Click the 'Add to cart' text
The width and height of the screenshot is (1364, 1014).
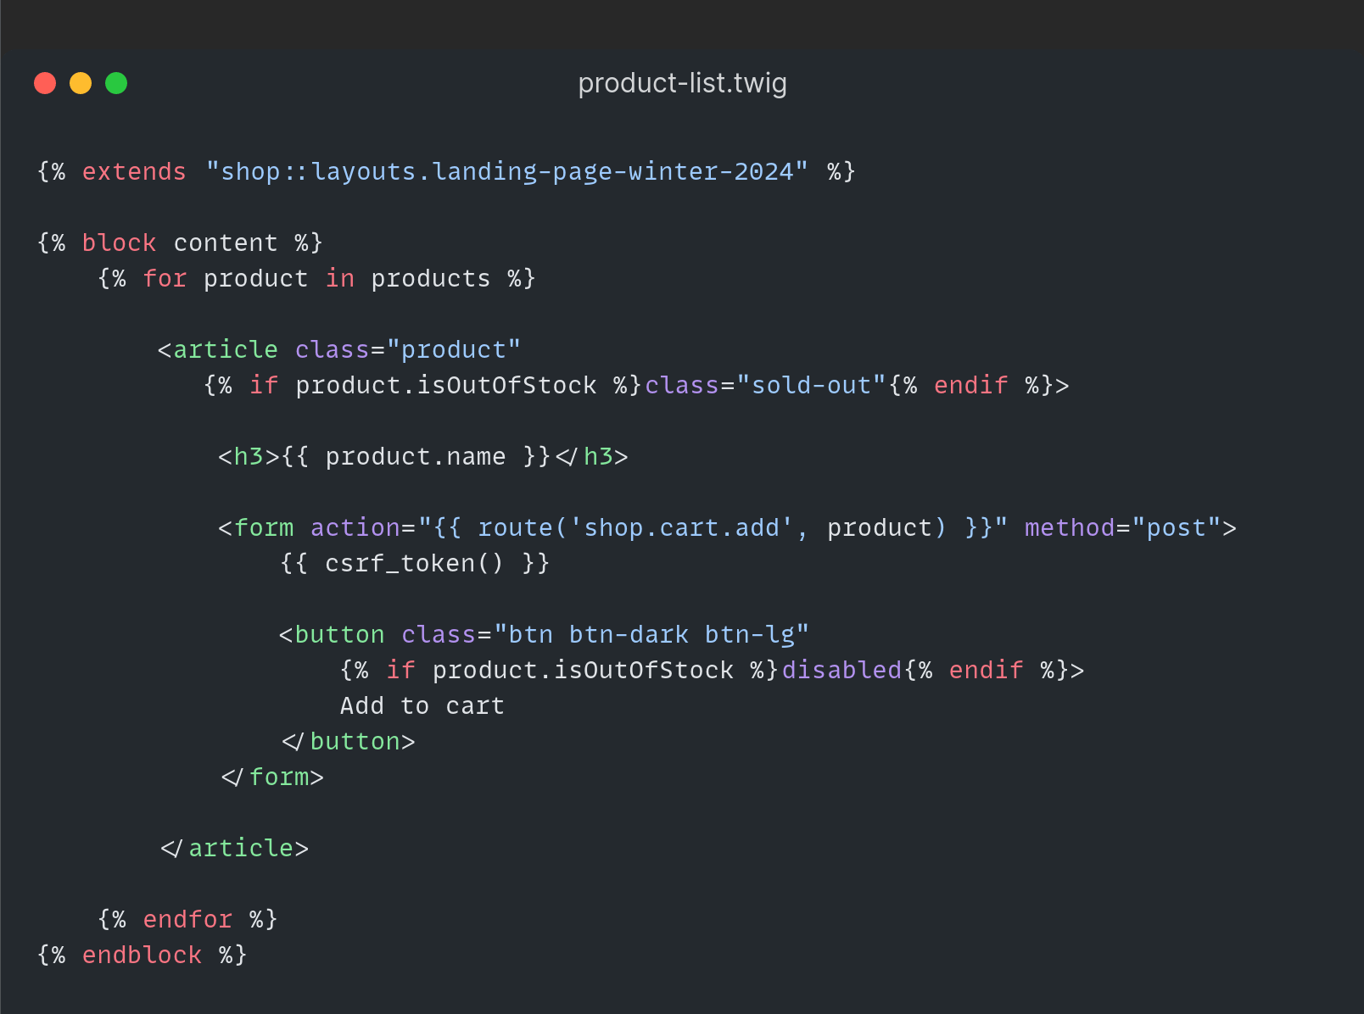tap(422, 705)
